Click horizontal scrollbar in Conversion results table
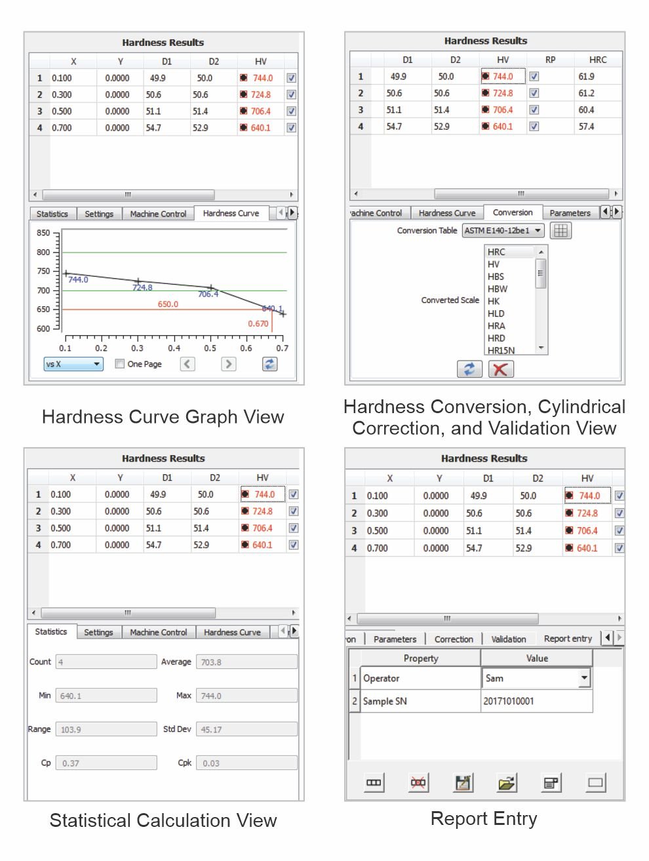This screenshot has width=649, height=861. [x=521, y=193]
